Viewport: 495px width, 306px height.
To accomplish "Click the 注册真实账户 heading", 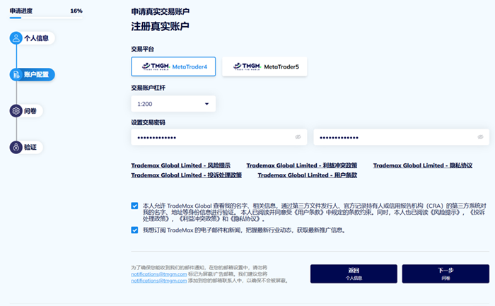I will (x=160, y=26).
